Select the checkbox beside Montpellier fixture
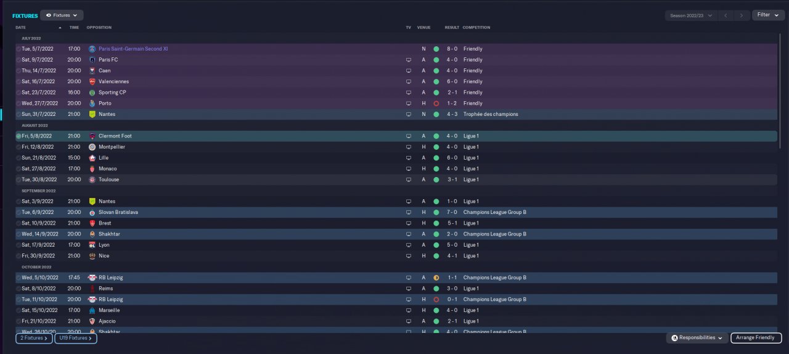Image resolution: width=789 pixels, height=354 pixels. (18, 147)
